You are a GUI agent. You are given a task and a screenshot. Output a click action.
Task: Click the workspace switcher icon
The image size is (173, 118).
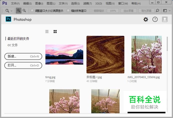(x=165, y=11)
